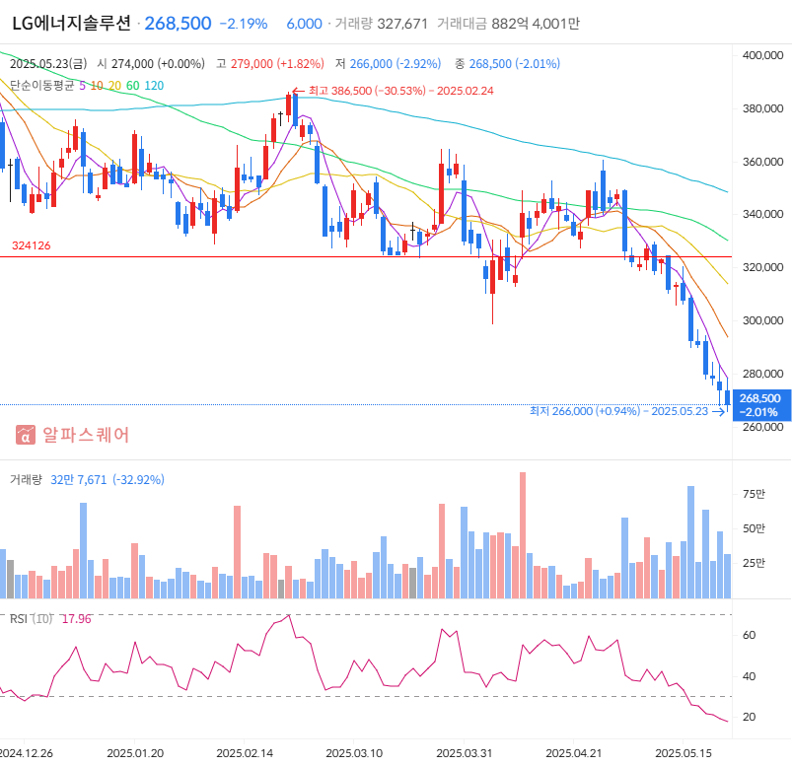The image size is (792, 766).
Task: Click the 340,000 price axis label
Action: [x=762, y=214]
